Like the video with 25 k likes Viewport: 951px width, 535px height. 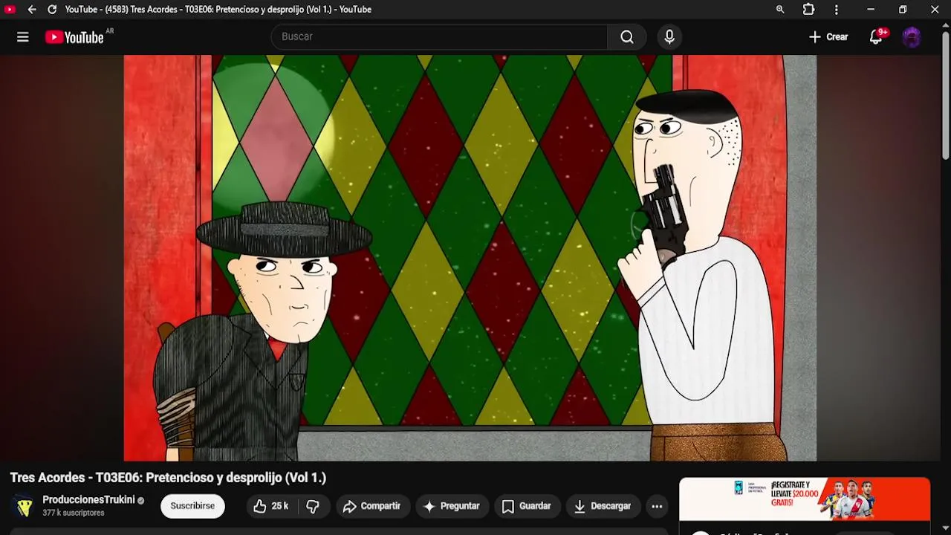point(270,506)
